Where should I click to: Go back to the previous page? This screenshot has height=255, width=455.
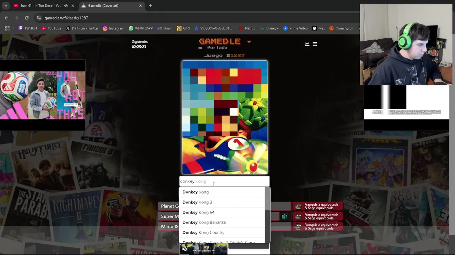[6, 18]
